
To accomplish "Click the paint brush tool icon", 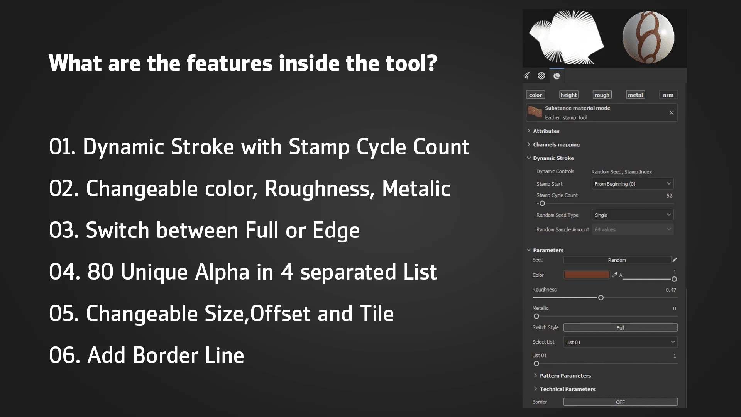I will coord(527,75).
